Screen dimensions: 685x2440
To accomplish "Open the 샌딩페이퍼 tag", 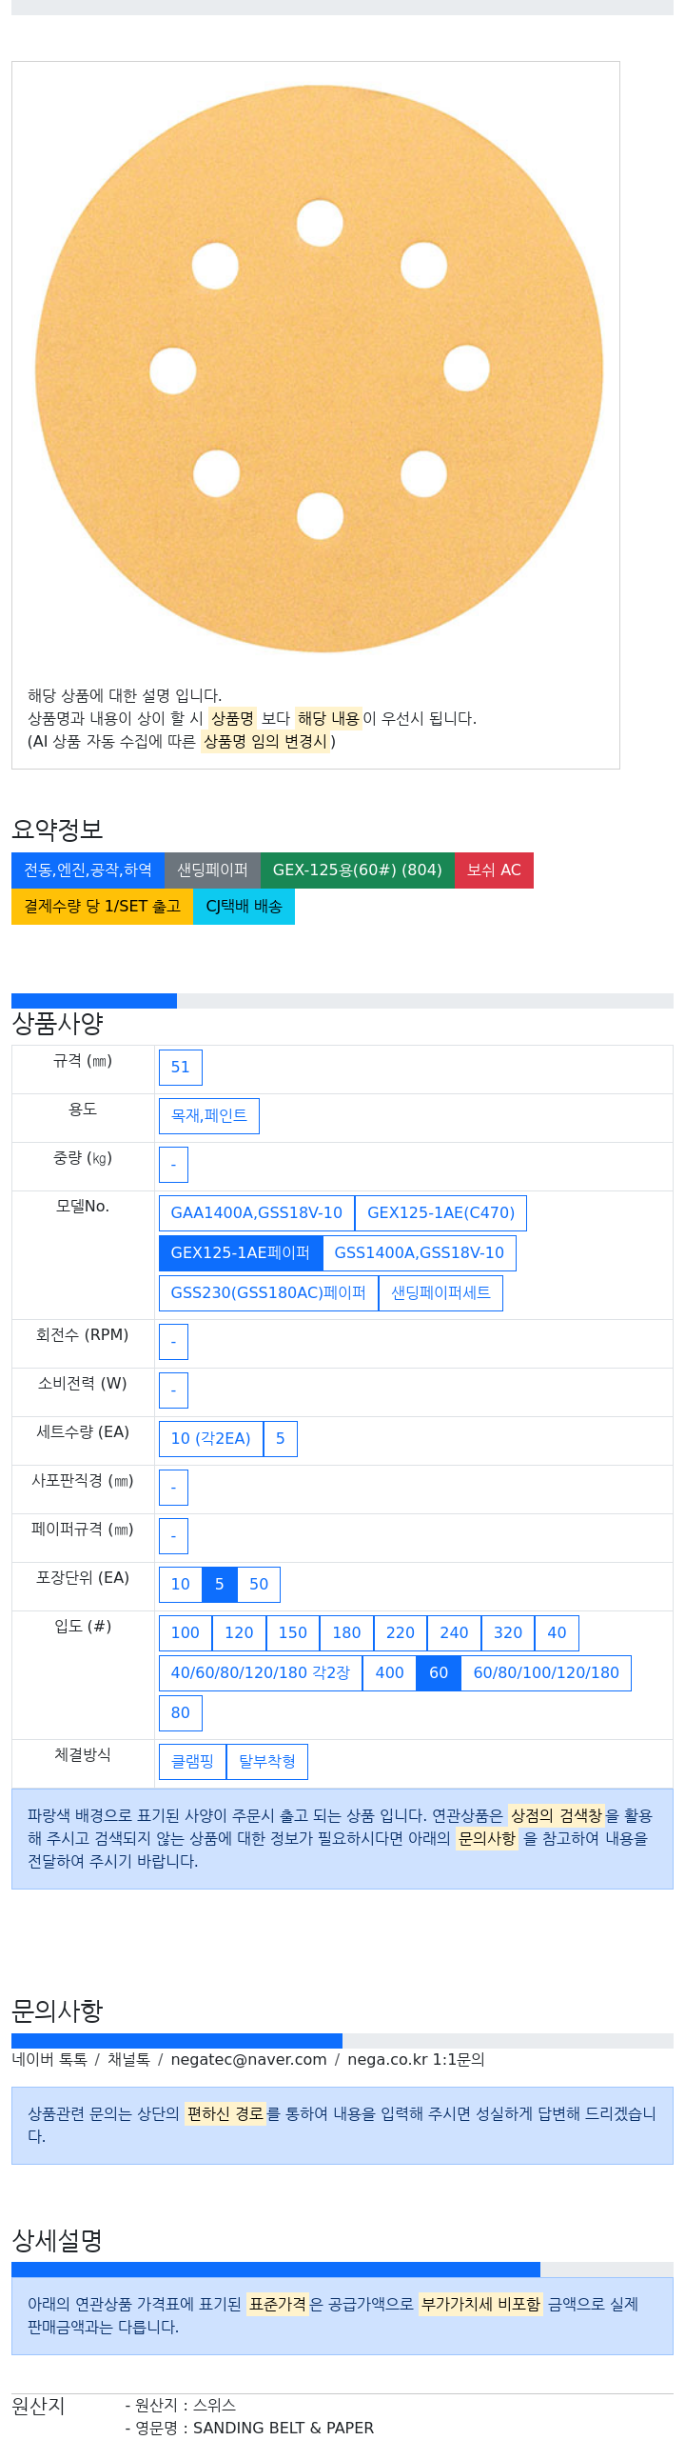I will coord(212,870).
